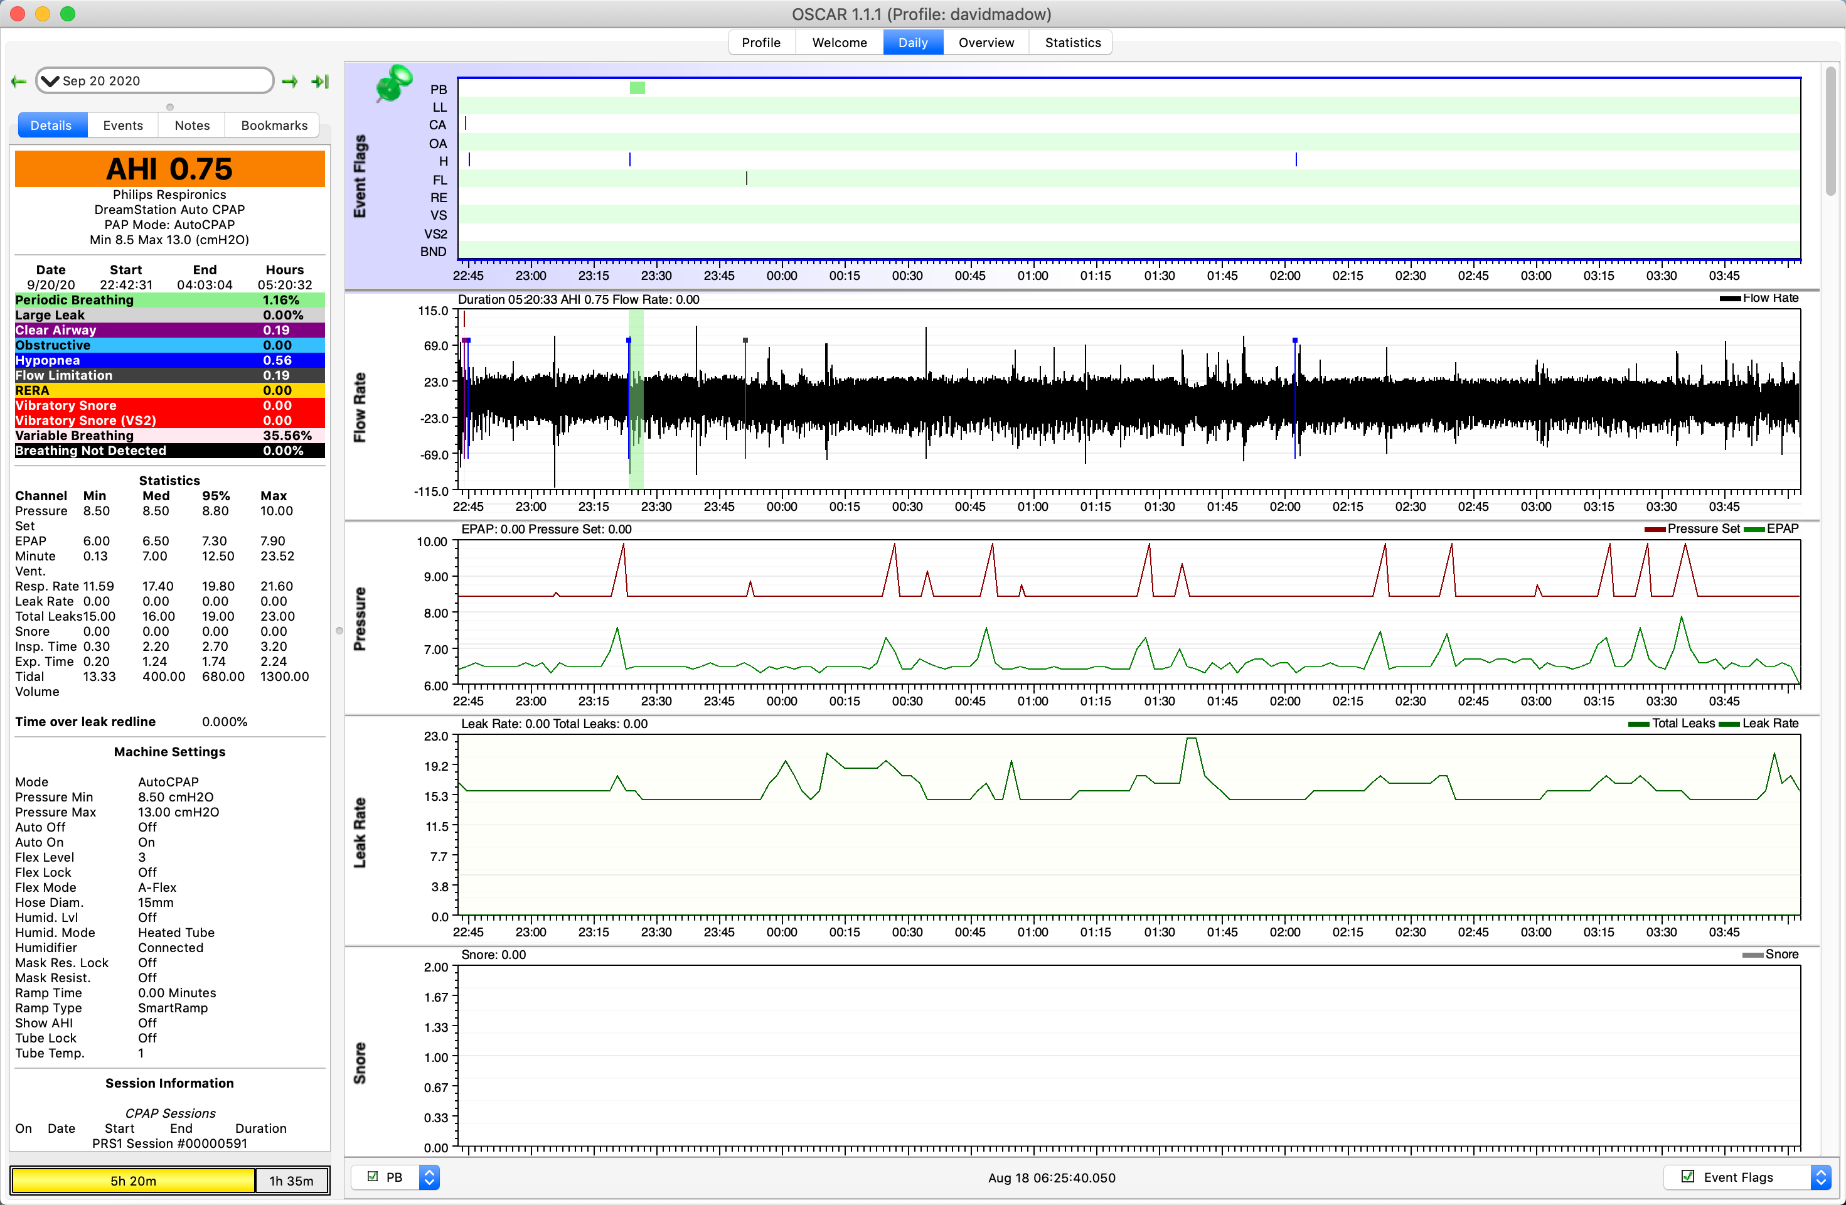Click the Tidal Volume statistics row
This screenshot has width=1846, height=1205.
pos(162,683)
